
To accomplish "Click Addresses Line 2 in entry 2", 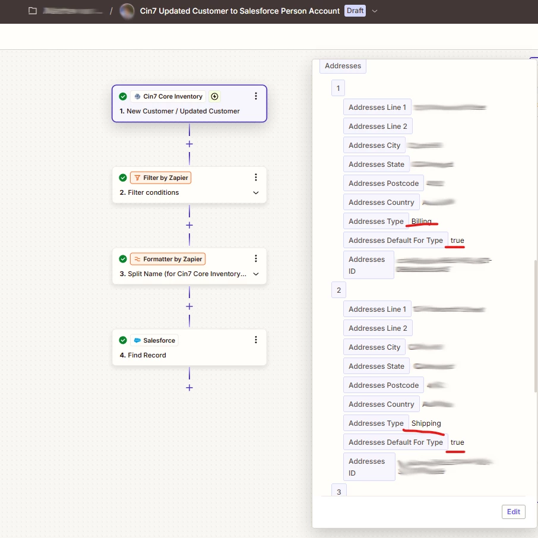I will click(x=378, y=328).
